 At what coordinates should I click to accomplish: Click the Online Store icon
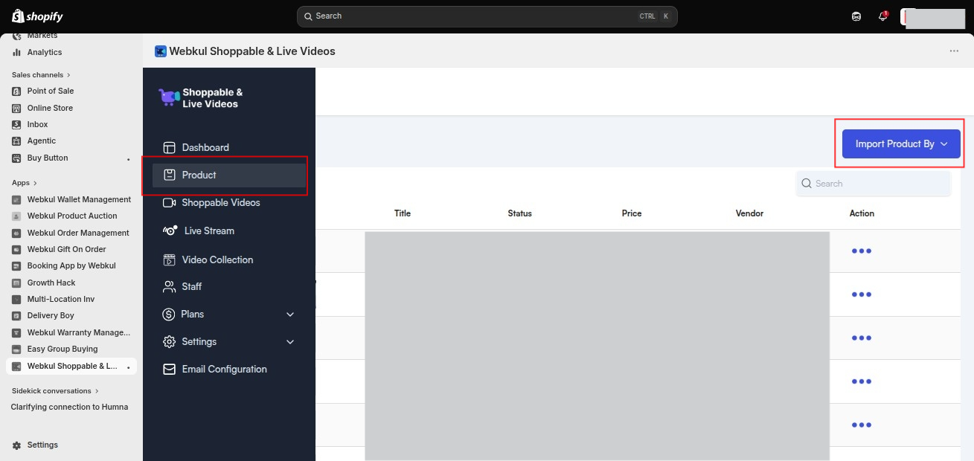[x=16, y=108]
